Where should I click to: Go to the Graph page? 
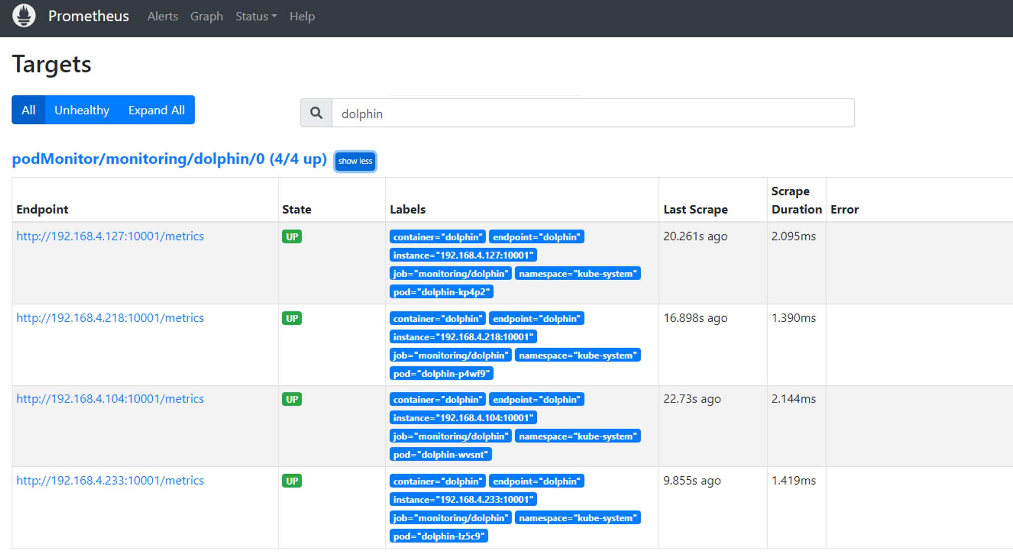pos(206,16)
